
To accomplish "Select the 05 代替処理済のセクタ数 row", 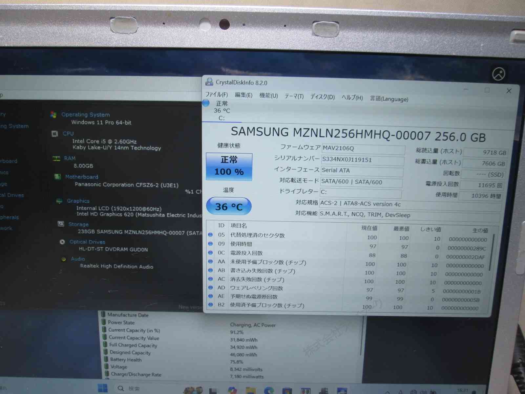I will tap(257, 235).
